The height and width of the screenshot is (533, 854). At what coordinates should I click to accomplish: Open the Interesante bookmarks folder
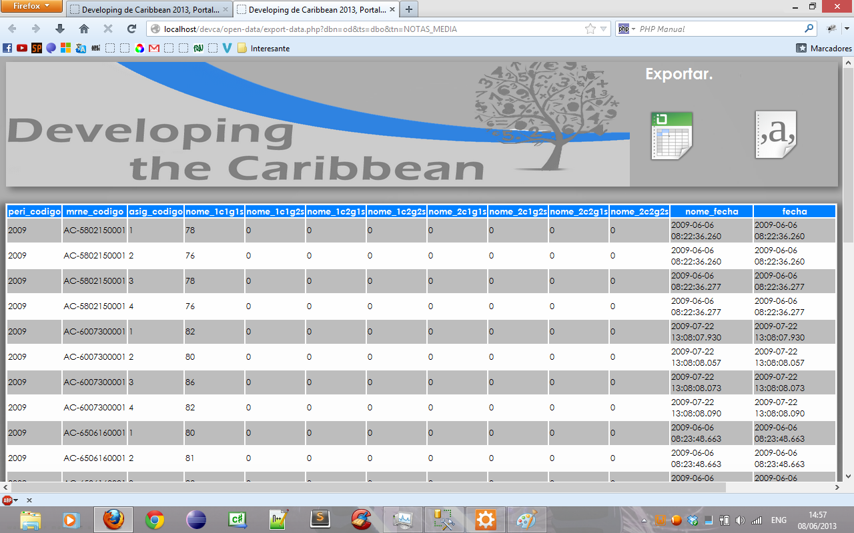pos(264,48)
